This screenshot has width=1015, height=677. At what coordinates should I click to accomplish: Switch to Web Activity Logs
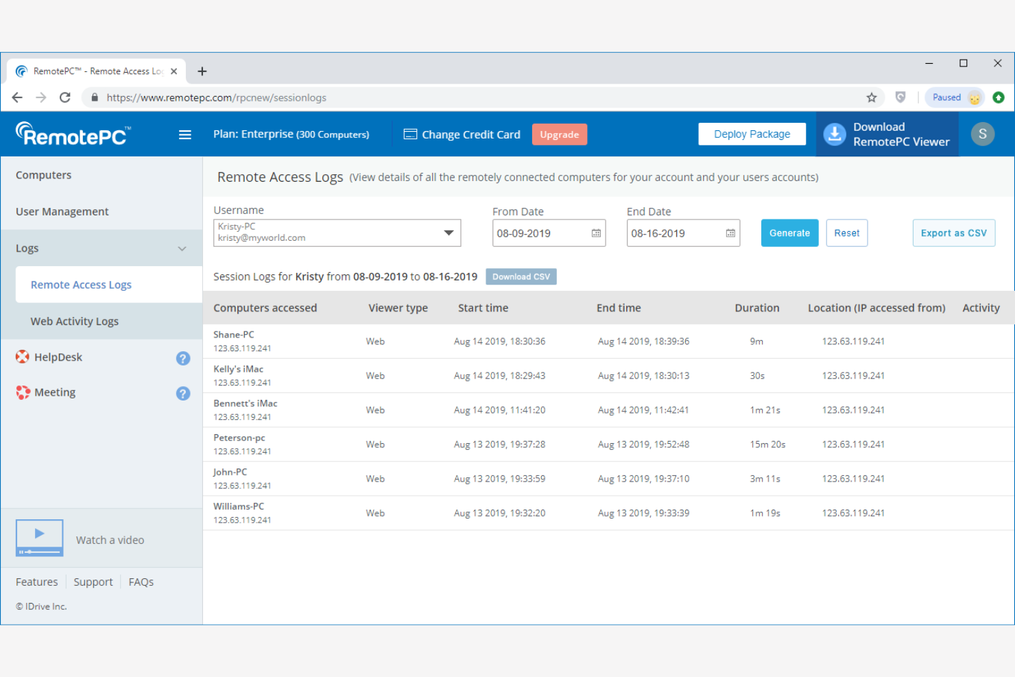pos(74,321)
